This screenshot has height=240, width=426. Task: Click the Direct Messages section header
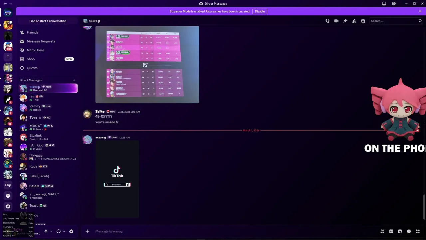coord(31,80)
